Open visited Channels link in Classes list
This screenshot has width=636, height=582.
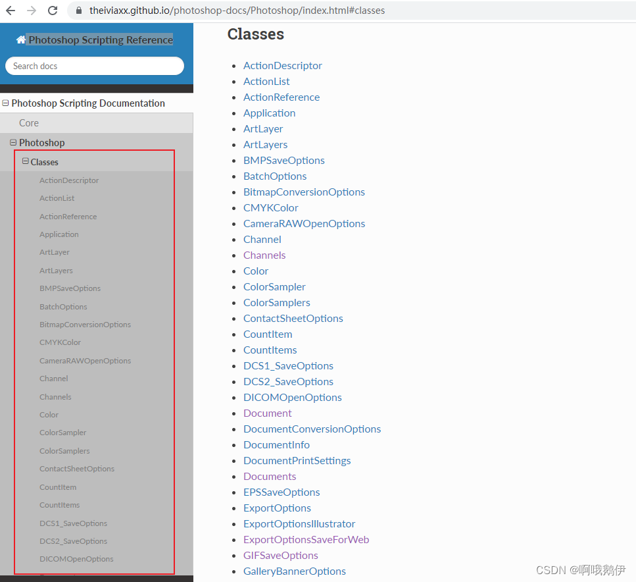264,255
